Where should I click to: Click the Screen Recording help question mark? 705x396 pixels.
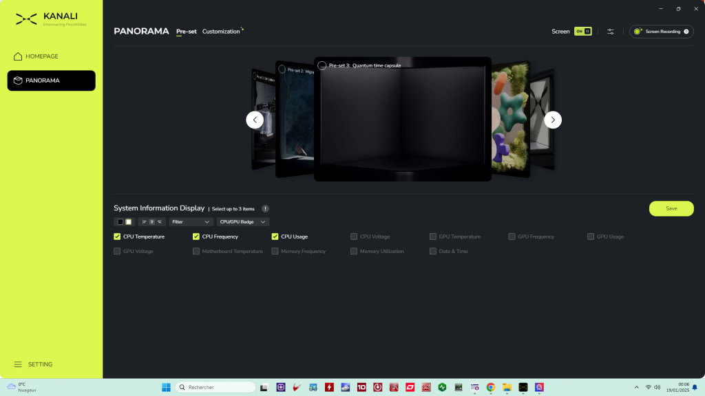[x=686, y=32]
